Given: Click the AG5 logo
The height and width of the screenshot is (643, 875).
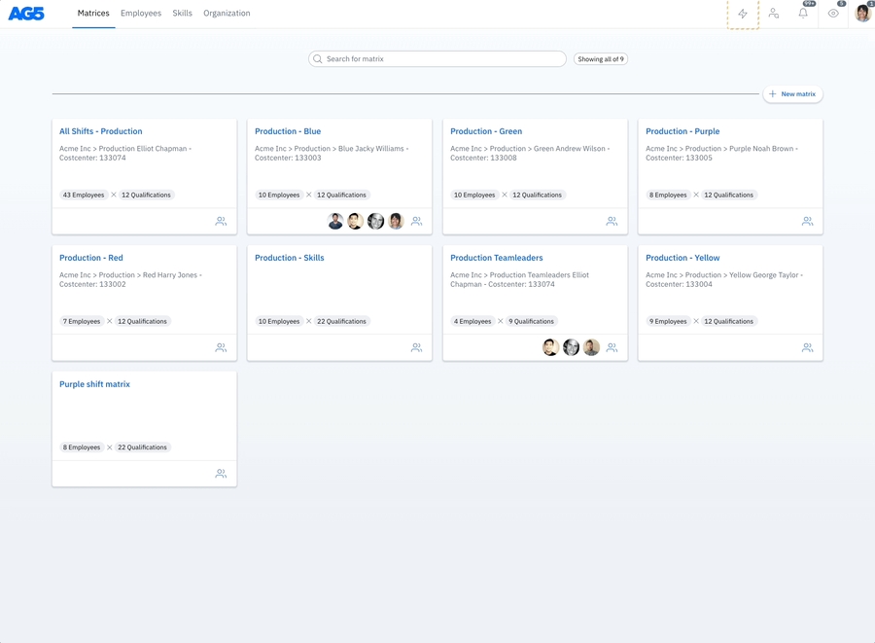Looking at the screenshot, I should pyautogui.click(x=26, y=14).
